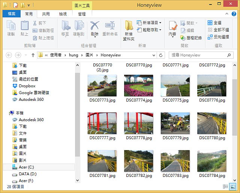The image size is (240, 193).
Task: Create a New folder (新增資料夾)
Action: 129,30
